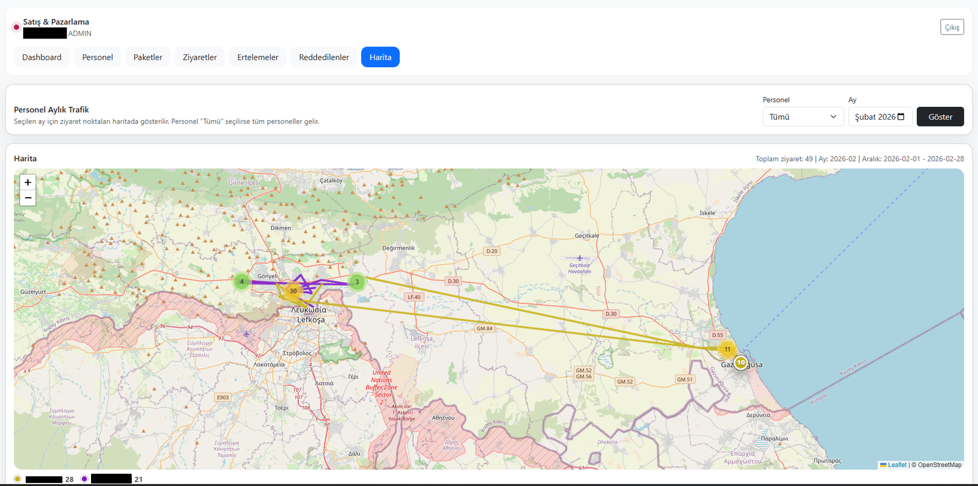Screen dimensions: 978x486
Task: Log out using the Çıkış button
Action: 952,27
